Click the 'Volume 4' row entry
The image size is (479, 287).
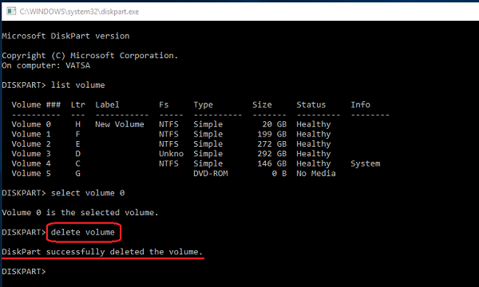coord(31,163)
